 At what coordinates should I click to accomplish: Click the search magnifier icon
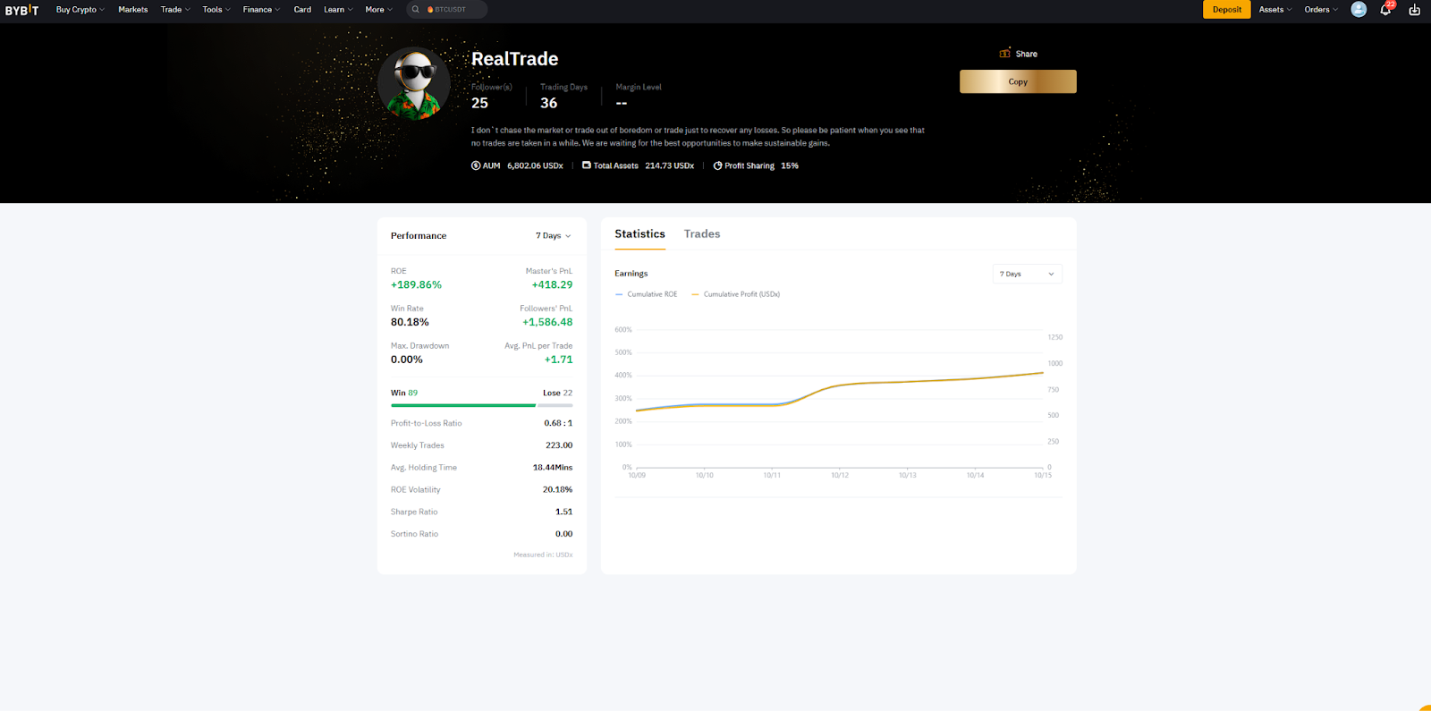point(416,10)
